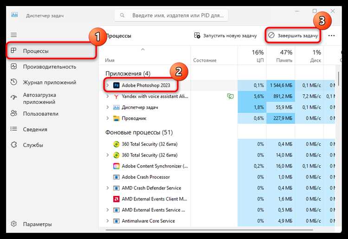348x239 pixels.
Task: Click the Службы puzzle icon
Action: pos(14,145)
